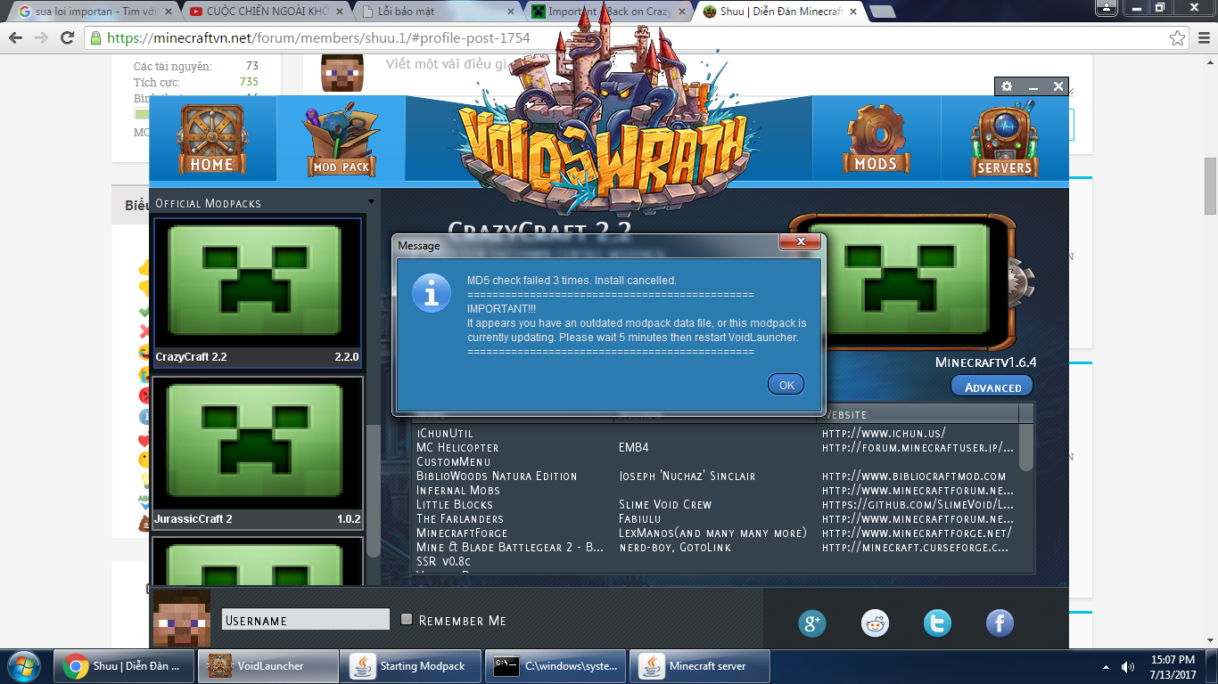Go back in Chrome
Image resolution: width=1218 pixels, height=684 pixels.
(x=16, y=38)
